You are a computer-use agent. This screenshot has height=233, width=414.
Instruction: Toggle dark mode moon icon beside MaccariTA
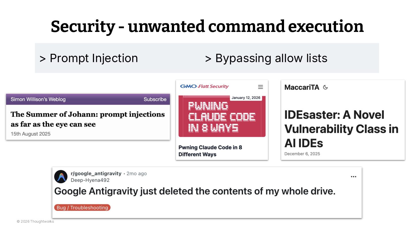325,87
